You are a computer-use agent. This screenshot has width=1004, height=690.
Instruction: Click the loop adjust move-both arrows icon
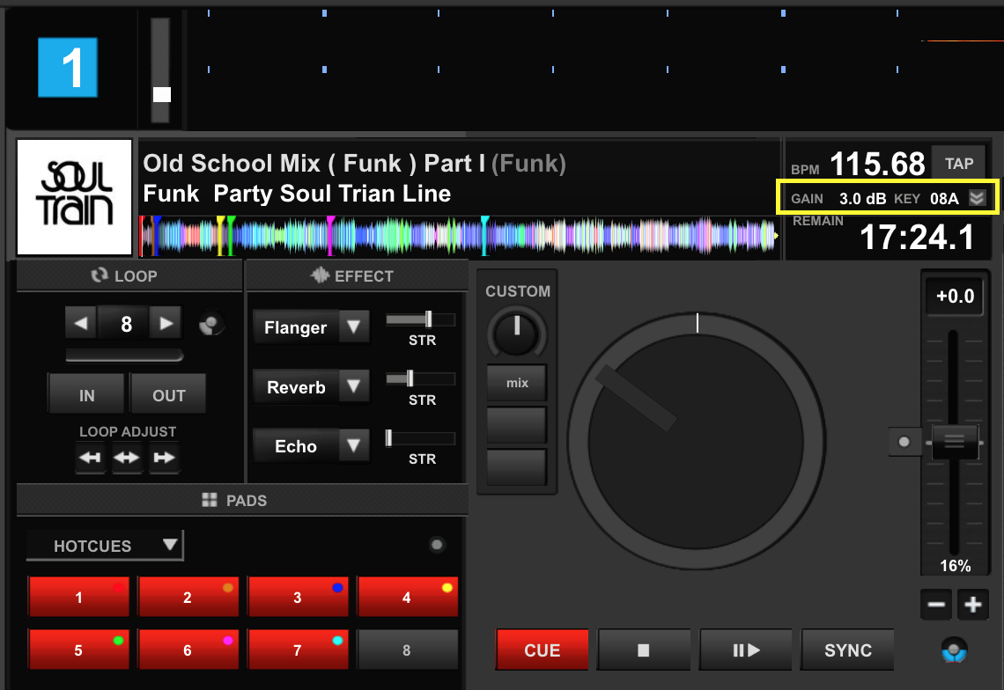click(127, 458)
